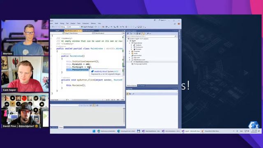Viewport: 263px width, 148px height.
Task: Open the Extensions menu
Action: pyautogui.click(x=85, y=23)
